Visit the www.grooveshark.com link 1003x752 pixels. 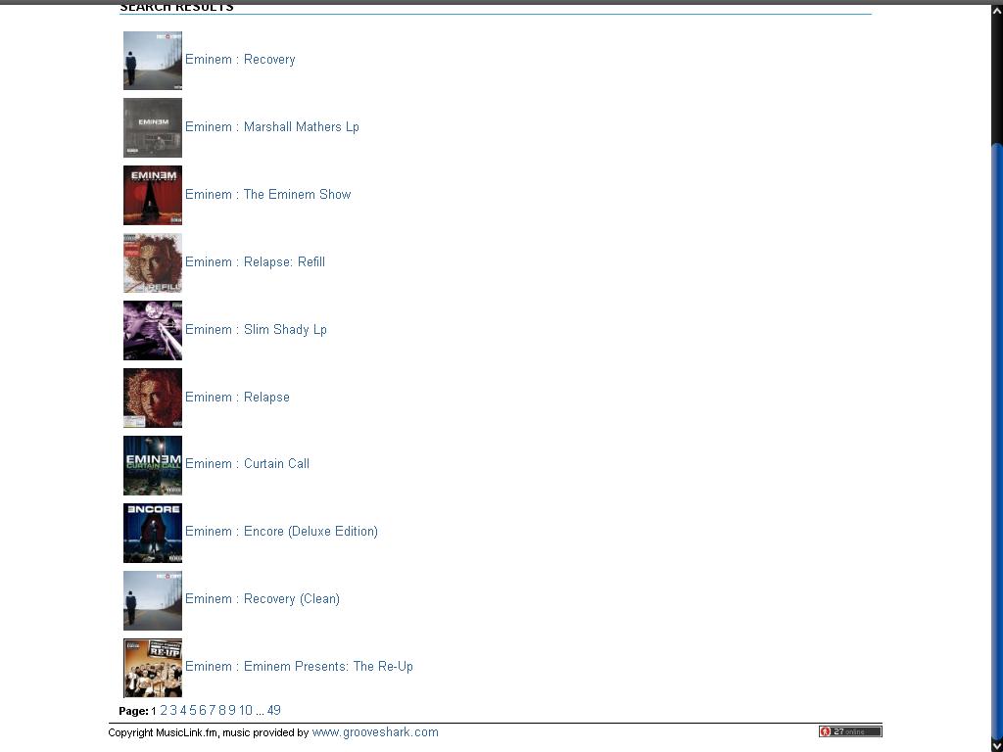click(375, 732)
